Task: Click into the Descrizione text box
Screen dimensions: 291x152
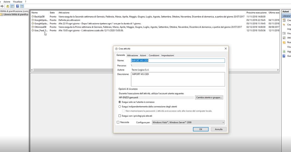Action: (x=178, y=79)
